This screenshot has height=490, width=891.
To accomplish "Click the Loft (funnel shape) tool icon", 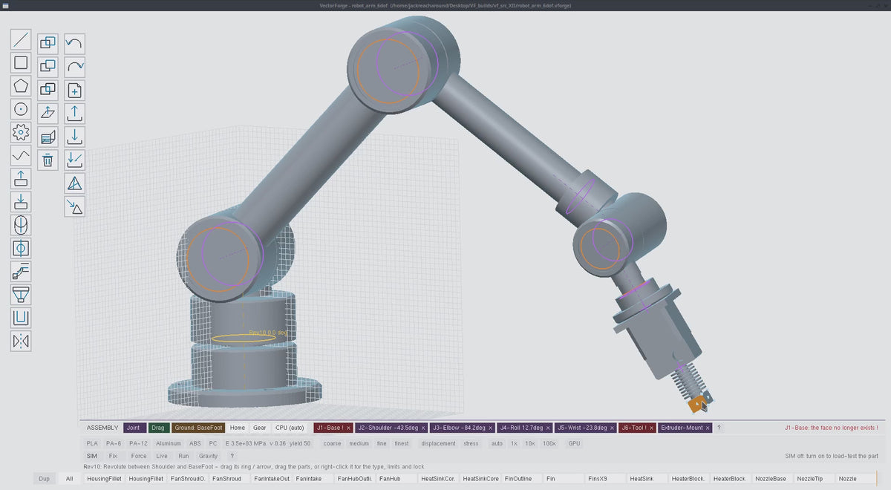I will tap(22, 294).
